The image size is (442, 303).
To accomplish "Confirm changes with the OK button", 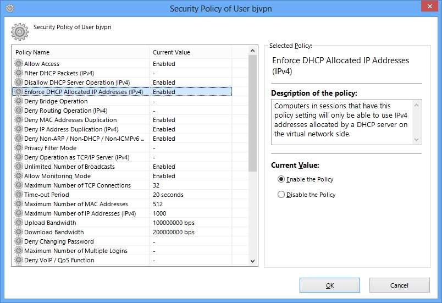I will 329,285.
